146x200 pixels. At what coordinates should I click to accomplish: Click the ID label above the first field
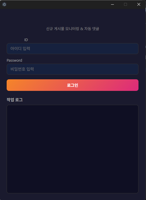(26, 40)
